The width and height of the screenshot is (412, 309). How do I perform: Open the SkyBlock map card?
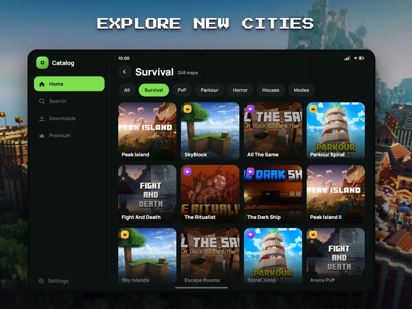[x=210, y=131]
